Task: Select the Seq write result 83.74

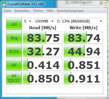Action: 83,37
